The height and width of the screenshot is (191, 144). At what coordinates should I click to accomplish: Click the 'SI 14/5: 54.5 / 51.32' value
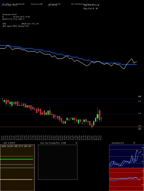(22, 17)
